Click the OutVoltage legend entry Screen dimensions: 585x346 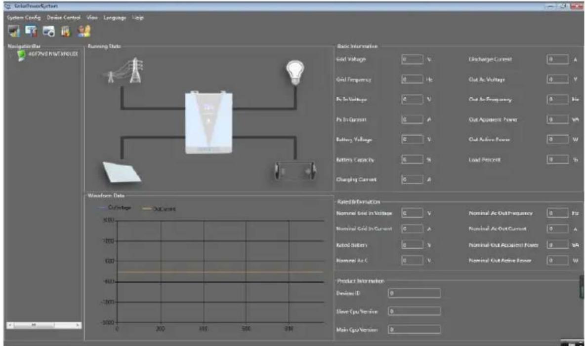pyautogui.click(x=114, y=208)
